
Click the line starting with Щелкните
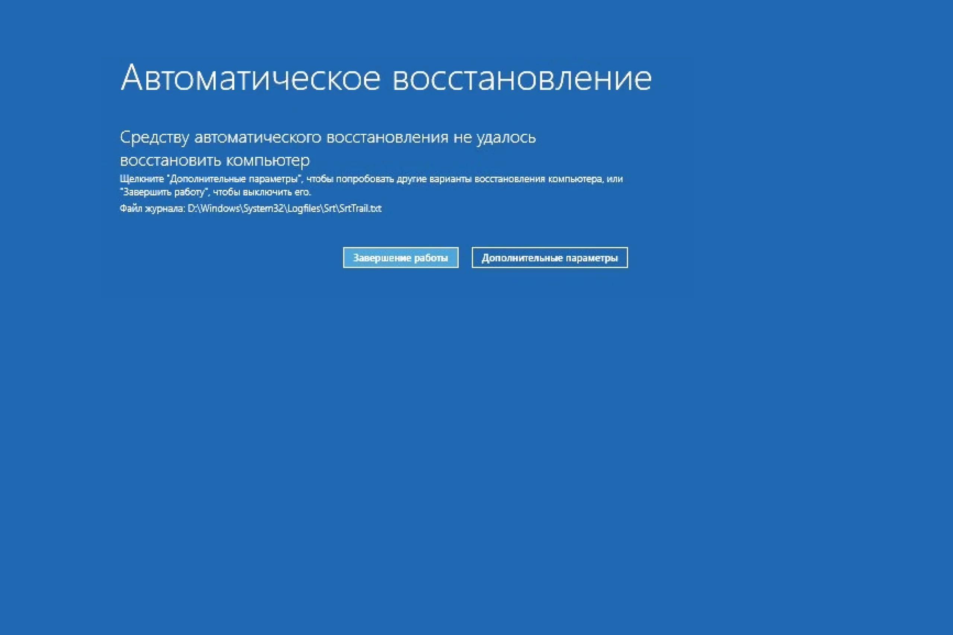point(371,179)
